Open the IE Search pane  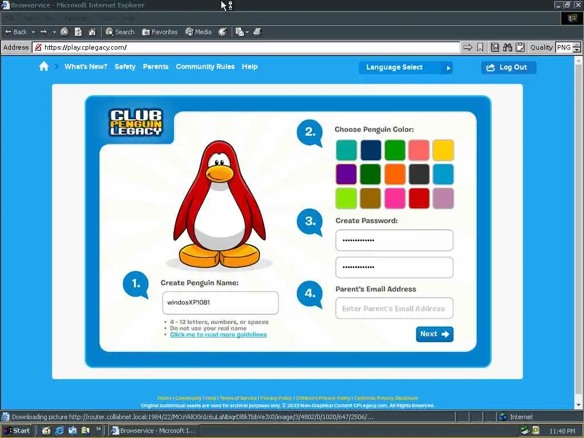(120, 32)
